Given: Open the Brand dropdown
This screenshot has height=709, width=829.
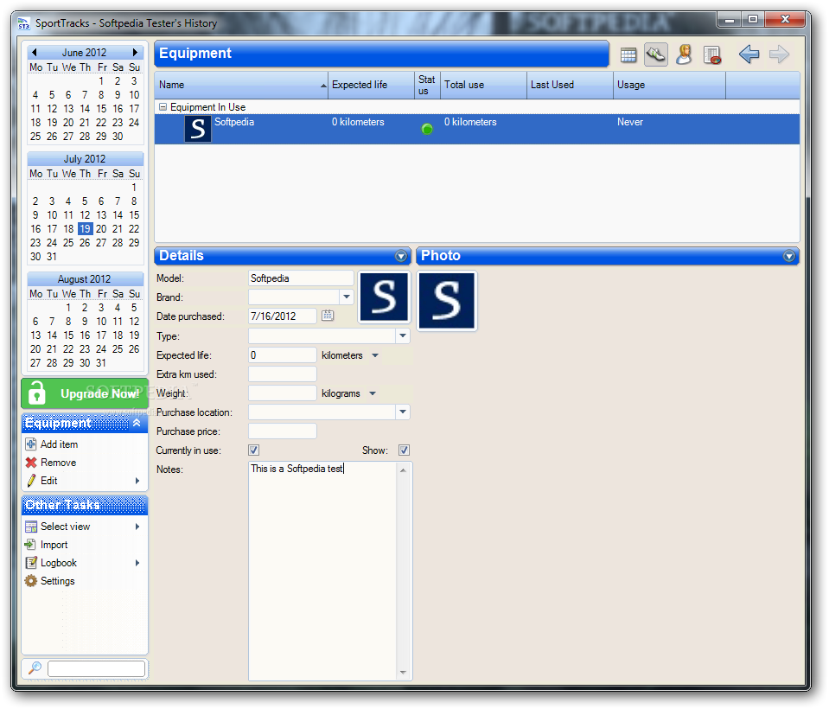Looking at the screenshot, I should point(347,297).
